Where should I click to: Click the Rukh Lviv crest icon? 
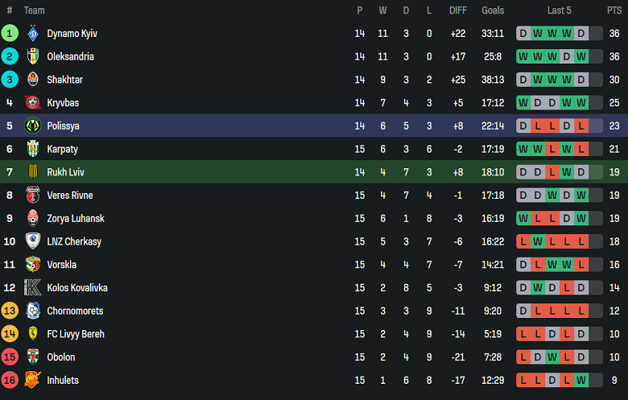tap(33, 172)
